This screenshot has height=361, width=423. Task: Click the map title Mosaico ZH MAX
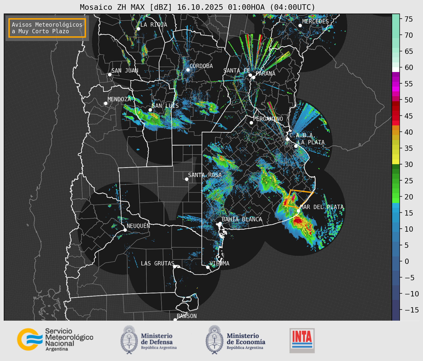pyautogui.click(x=197, y=7)
